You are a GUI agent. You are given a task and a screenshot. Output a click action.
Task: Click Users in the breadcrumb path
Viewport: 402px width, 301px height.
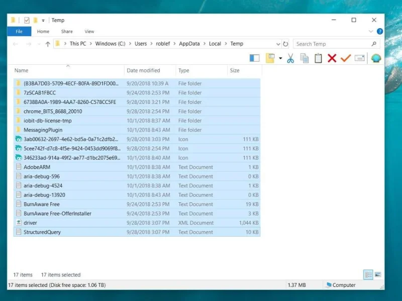point(141,44)
